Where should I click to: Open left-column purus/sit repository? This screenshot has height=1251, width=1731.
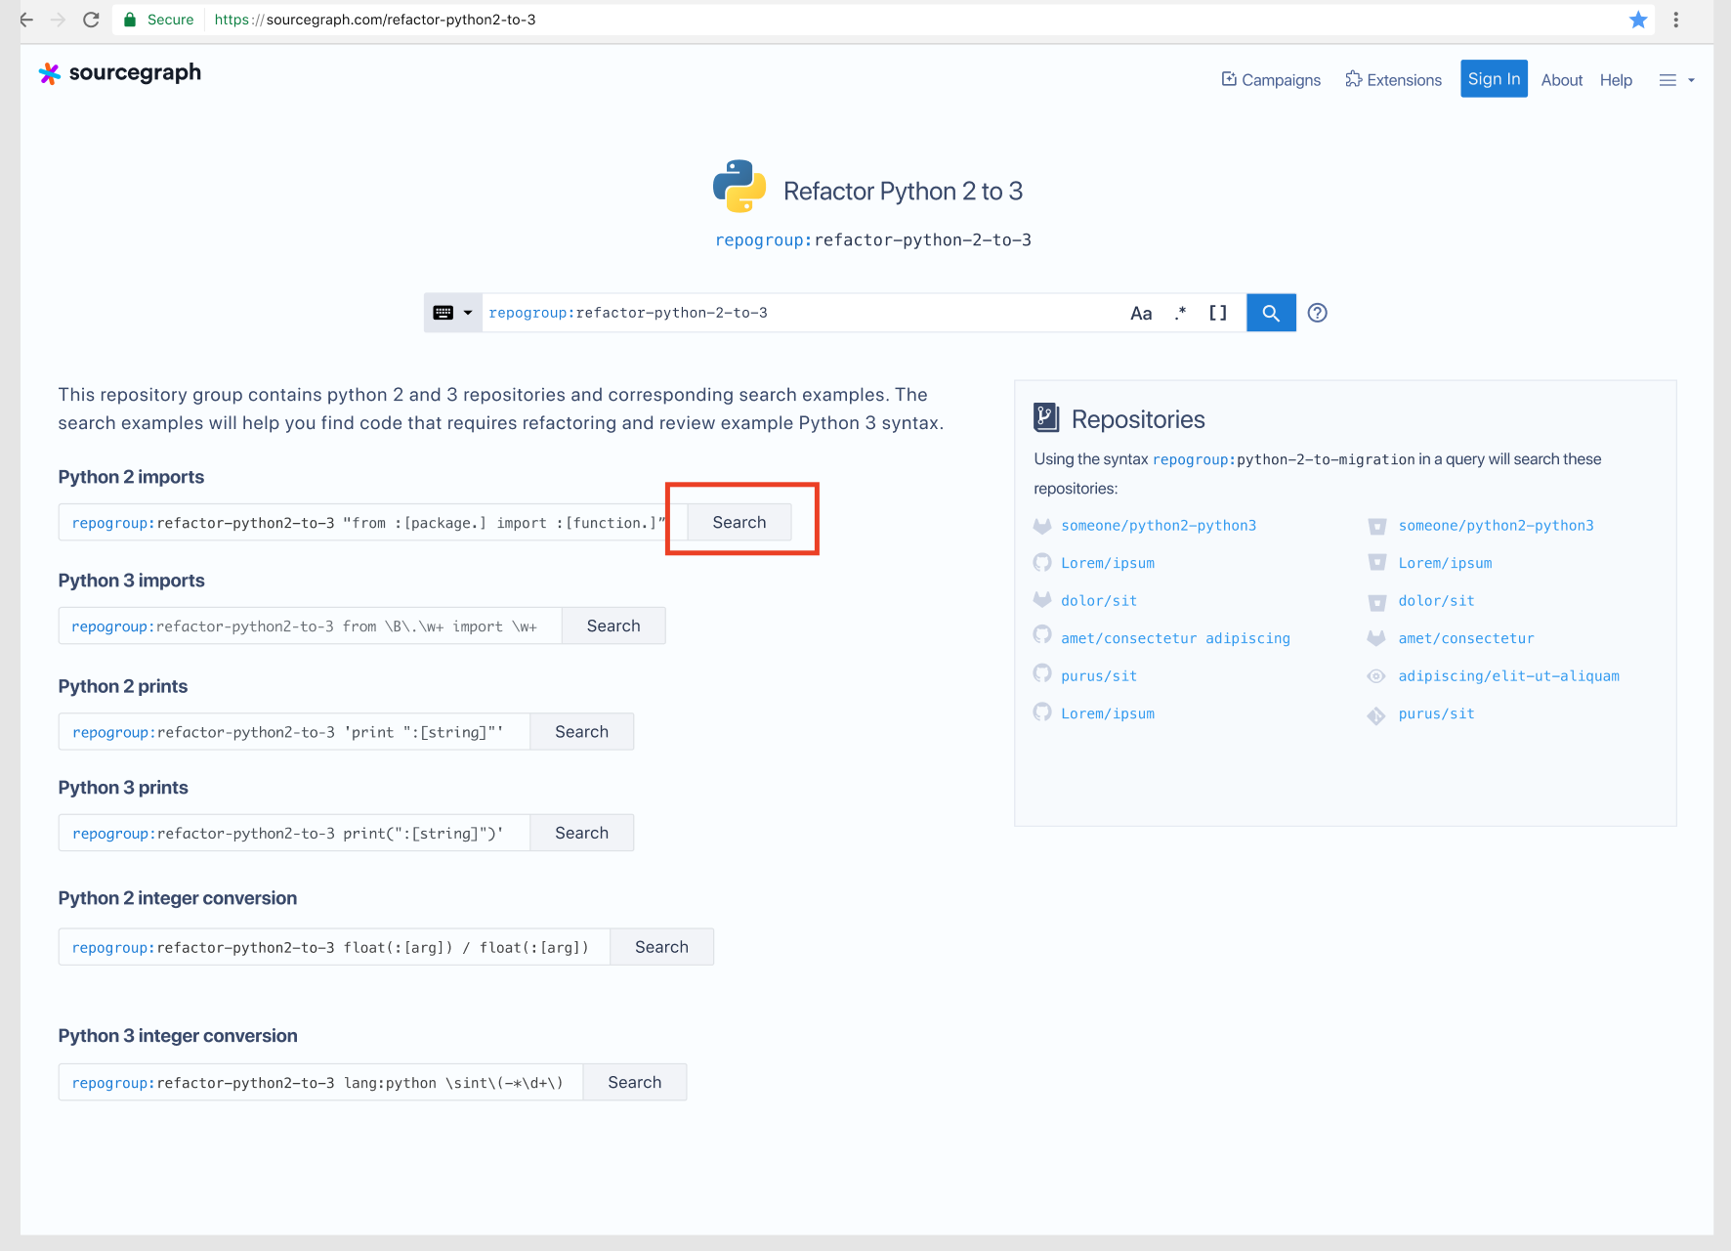pyautogui.click(x=1099, y=676)
